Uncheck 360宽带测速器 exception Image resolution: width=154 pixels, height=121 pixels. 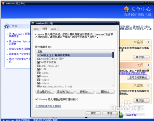(38, 62)
